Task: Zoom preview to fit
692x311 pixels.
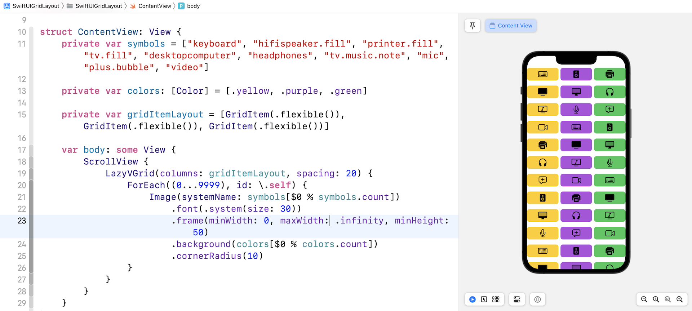Action: pyautogui.click(x=668, y=299)
